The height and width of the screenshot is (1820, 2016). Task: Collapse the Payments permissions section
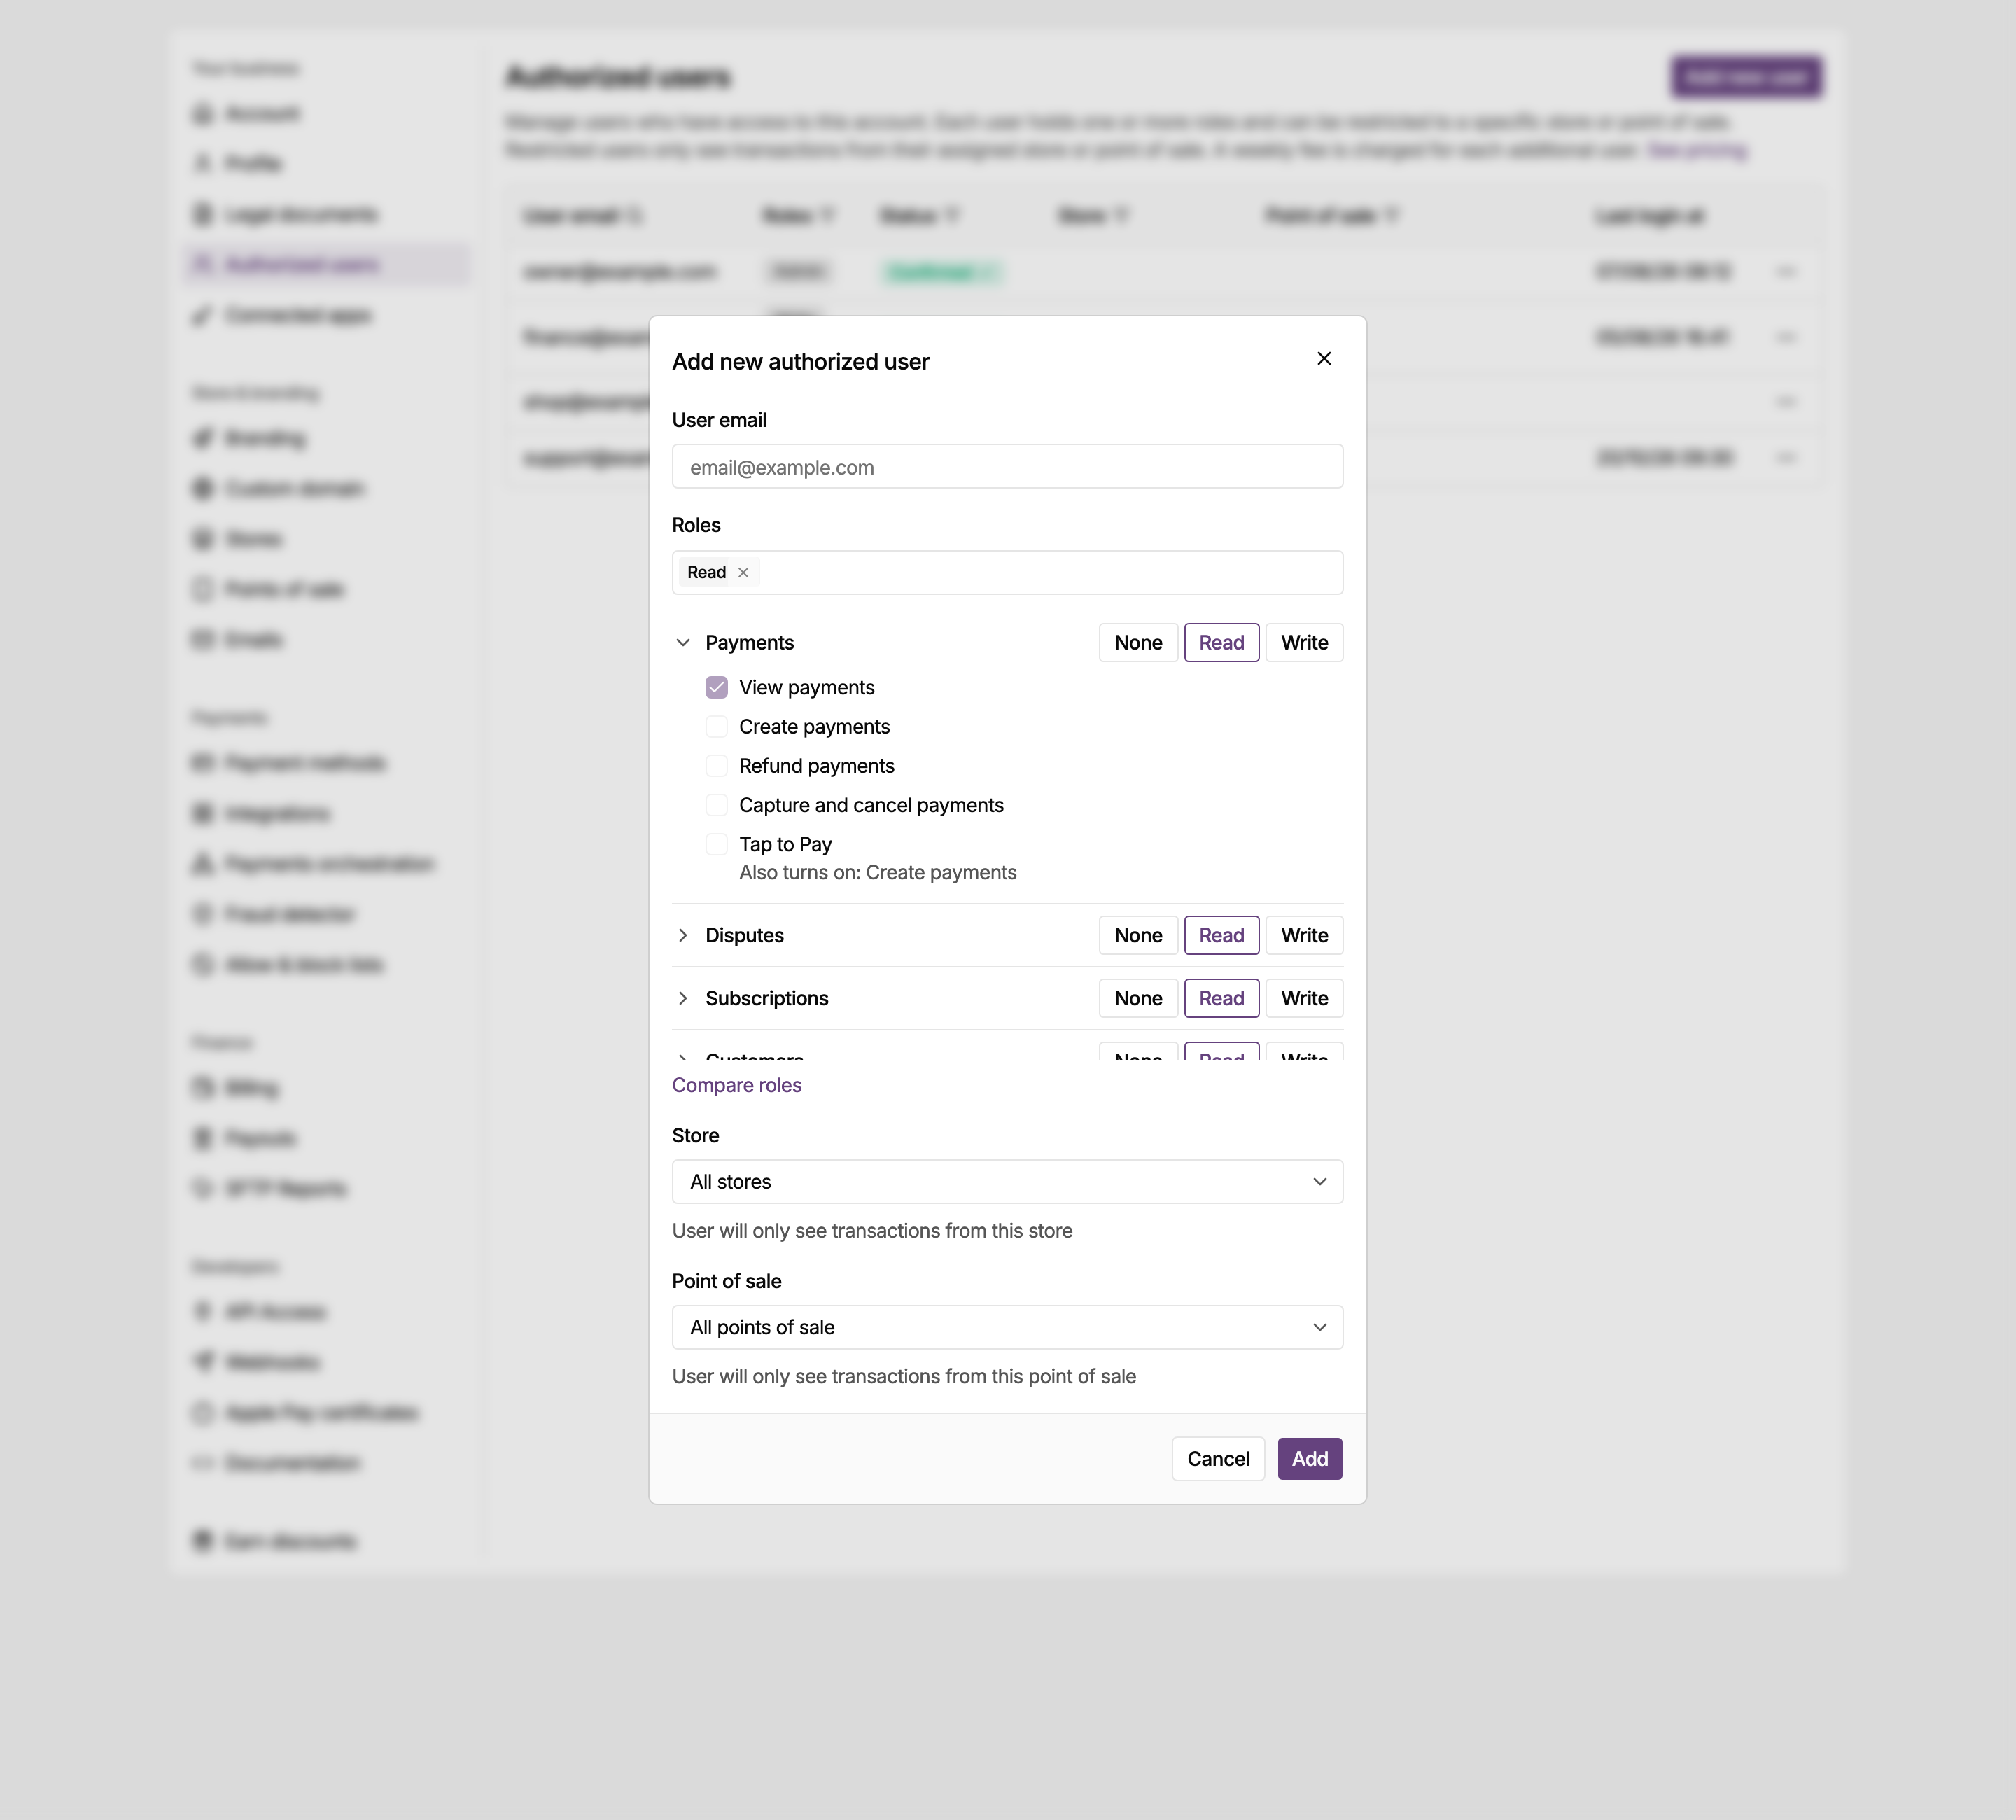683,643
